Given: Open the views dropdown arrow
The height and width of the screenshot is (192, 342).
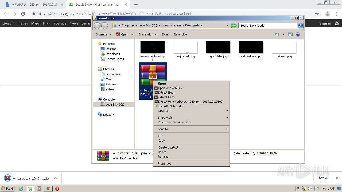Looking at the screenshot, I should 283,34.
